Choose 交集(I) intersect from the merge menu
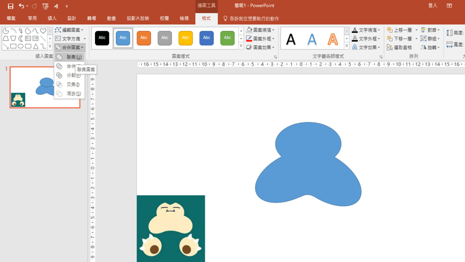This screenshot has width=465, height=262. 69,84
